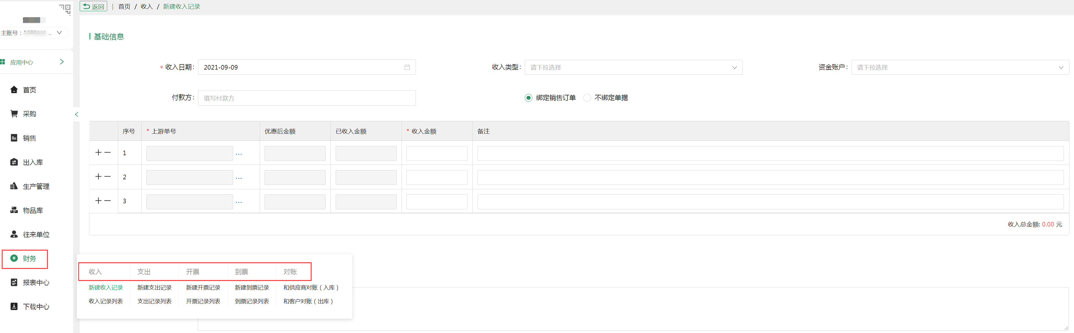Open the 出入库 sidebar menu
Viewport: 1074px width, 333px height.
[x=32, y=162]
